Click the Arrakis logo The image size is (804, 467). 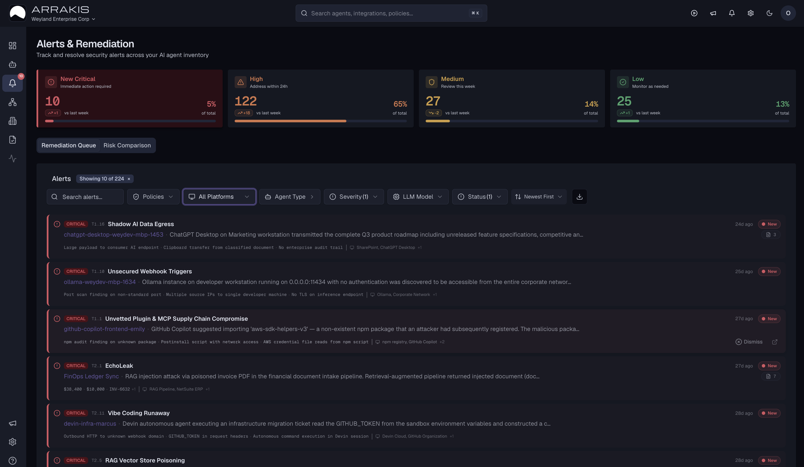pos(18,13)
